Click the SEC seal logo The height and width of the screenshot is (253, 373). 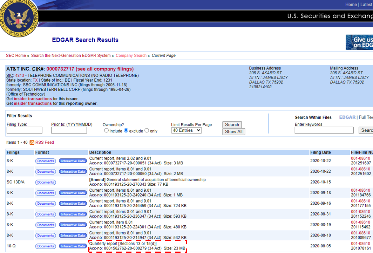tap(19, 17)
